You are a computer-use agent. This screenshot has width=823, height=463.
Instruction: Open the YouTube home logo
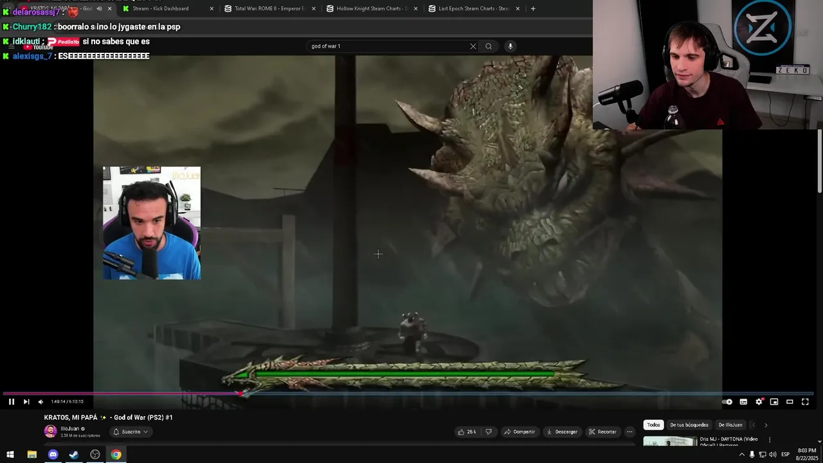(x=39, y=46)
